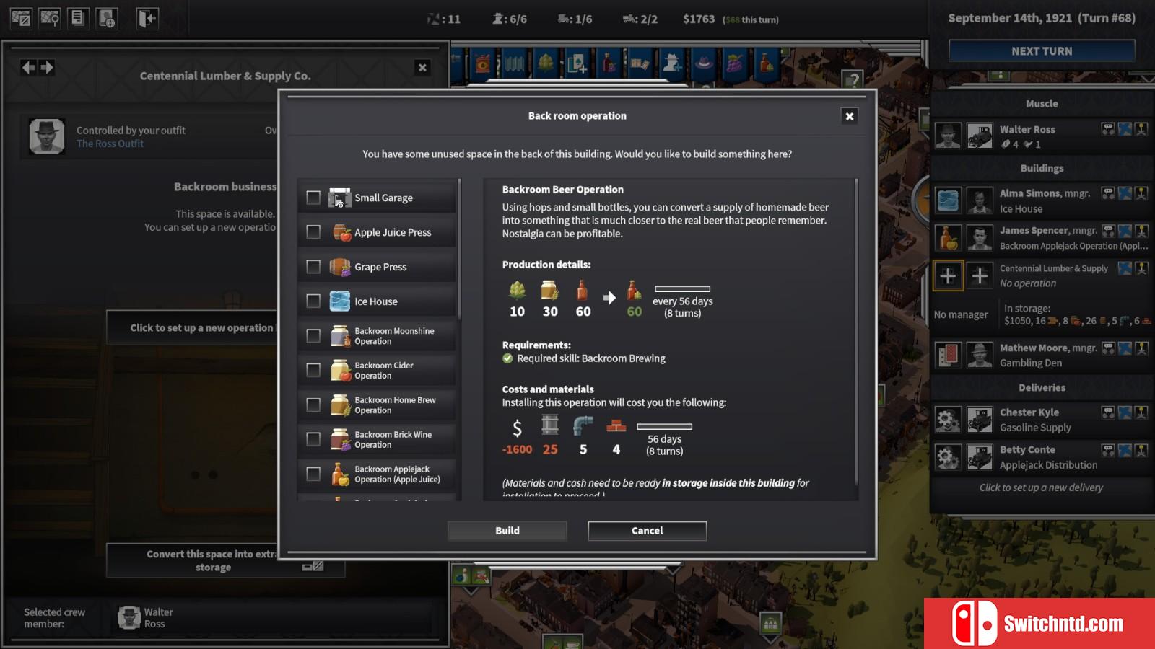Screen dimensions: 1155x649
Task: Click the $1763 cash display
Action: point(699,19)
